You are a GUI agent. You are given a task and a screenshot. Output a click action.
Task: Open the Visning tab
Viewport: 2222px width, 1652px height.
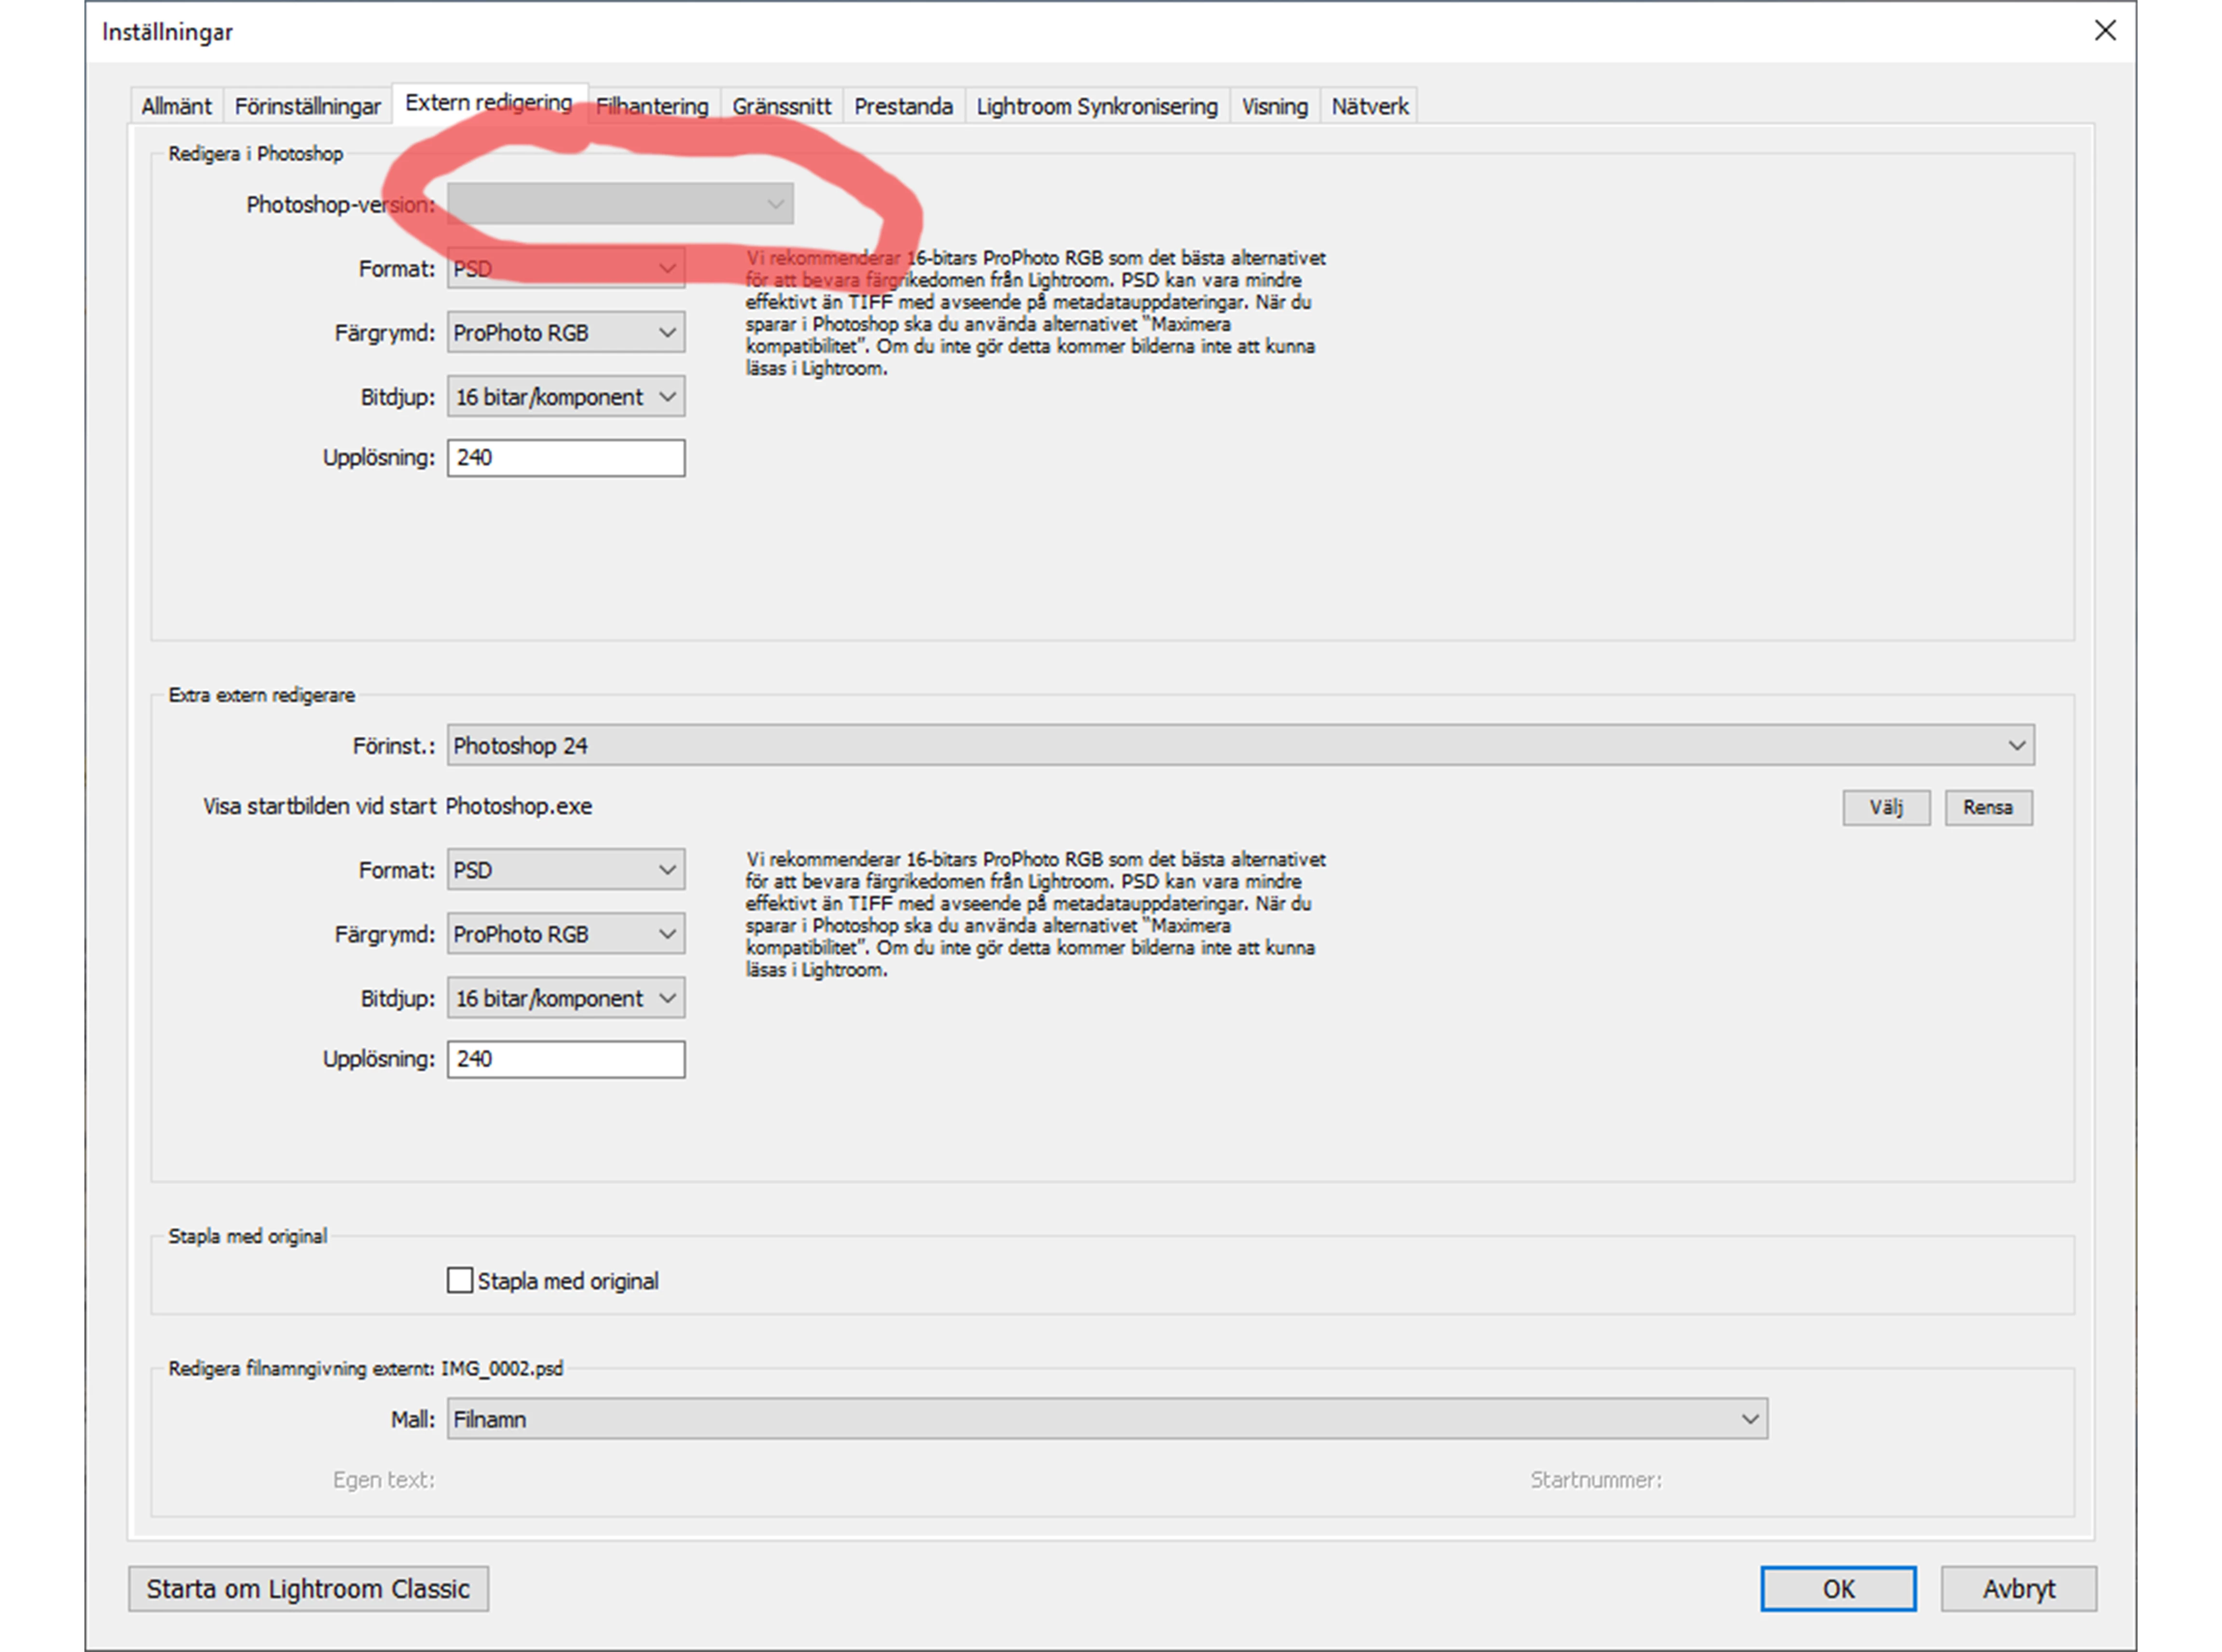tap(1274, 106)
